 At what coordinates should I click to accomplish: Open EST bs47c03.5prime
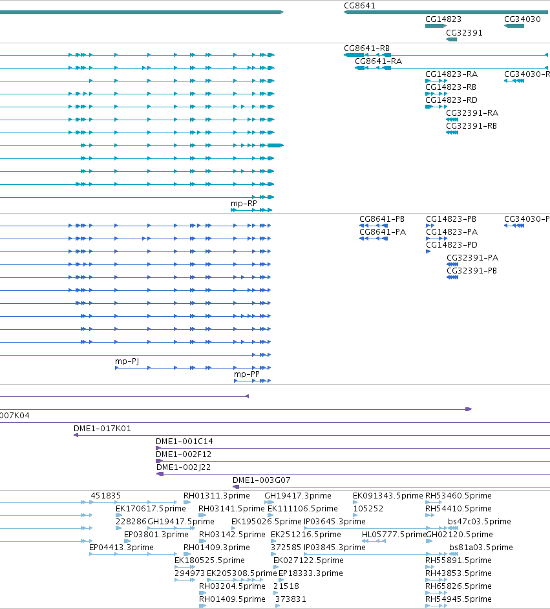(x=453, y=528)
